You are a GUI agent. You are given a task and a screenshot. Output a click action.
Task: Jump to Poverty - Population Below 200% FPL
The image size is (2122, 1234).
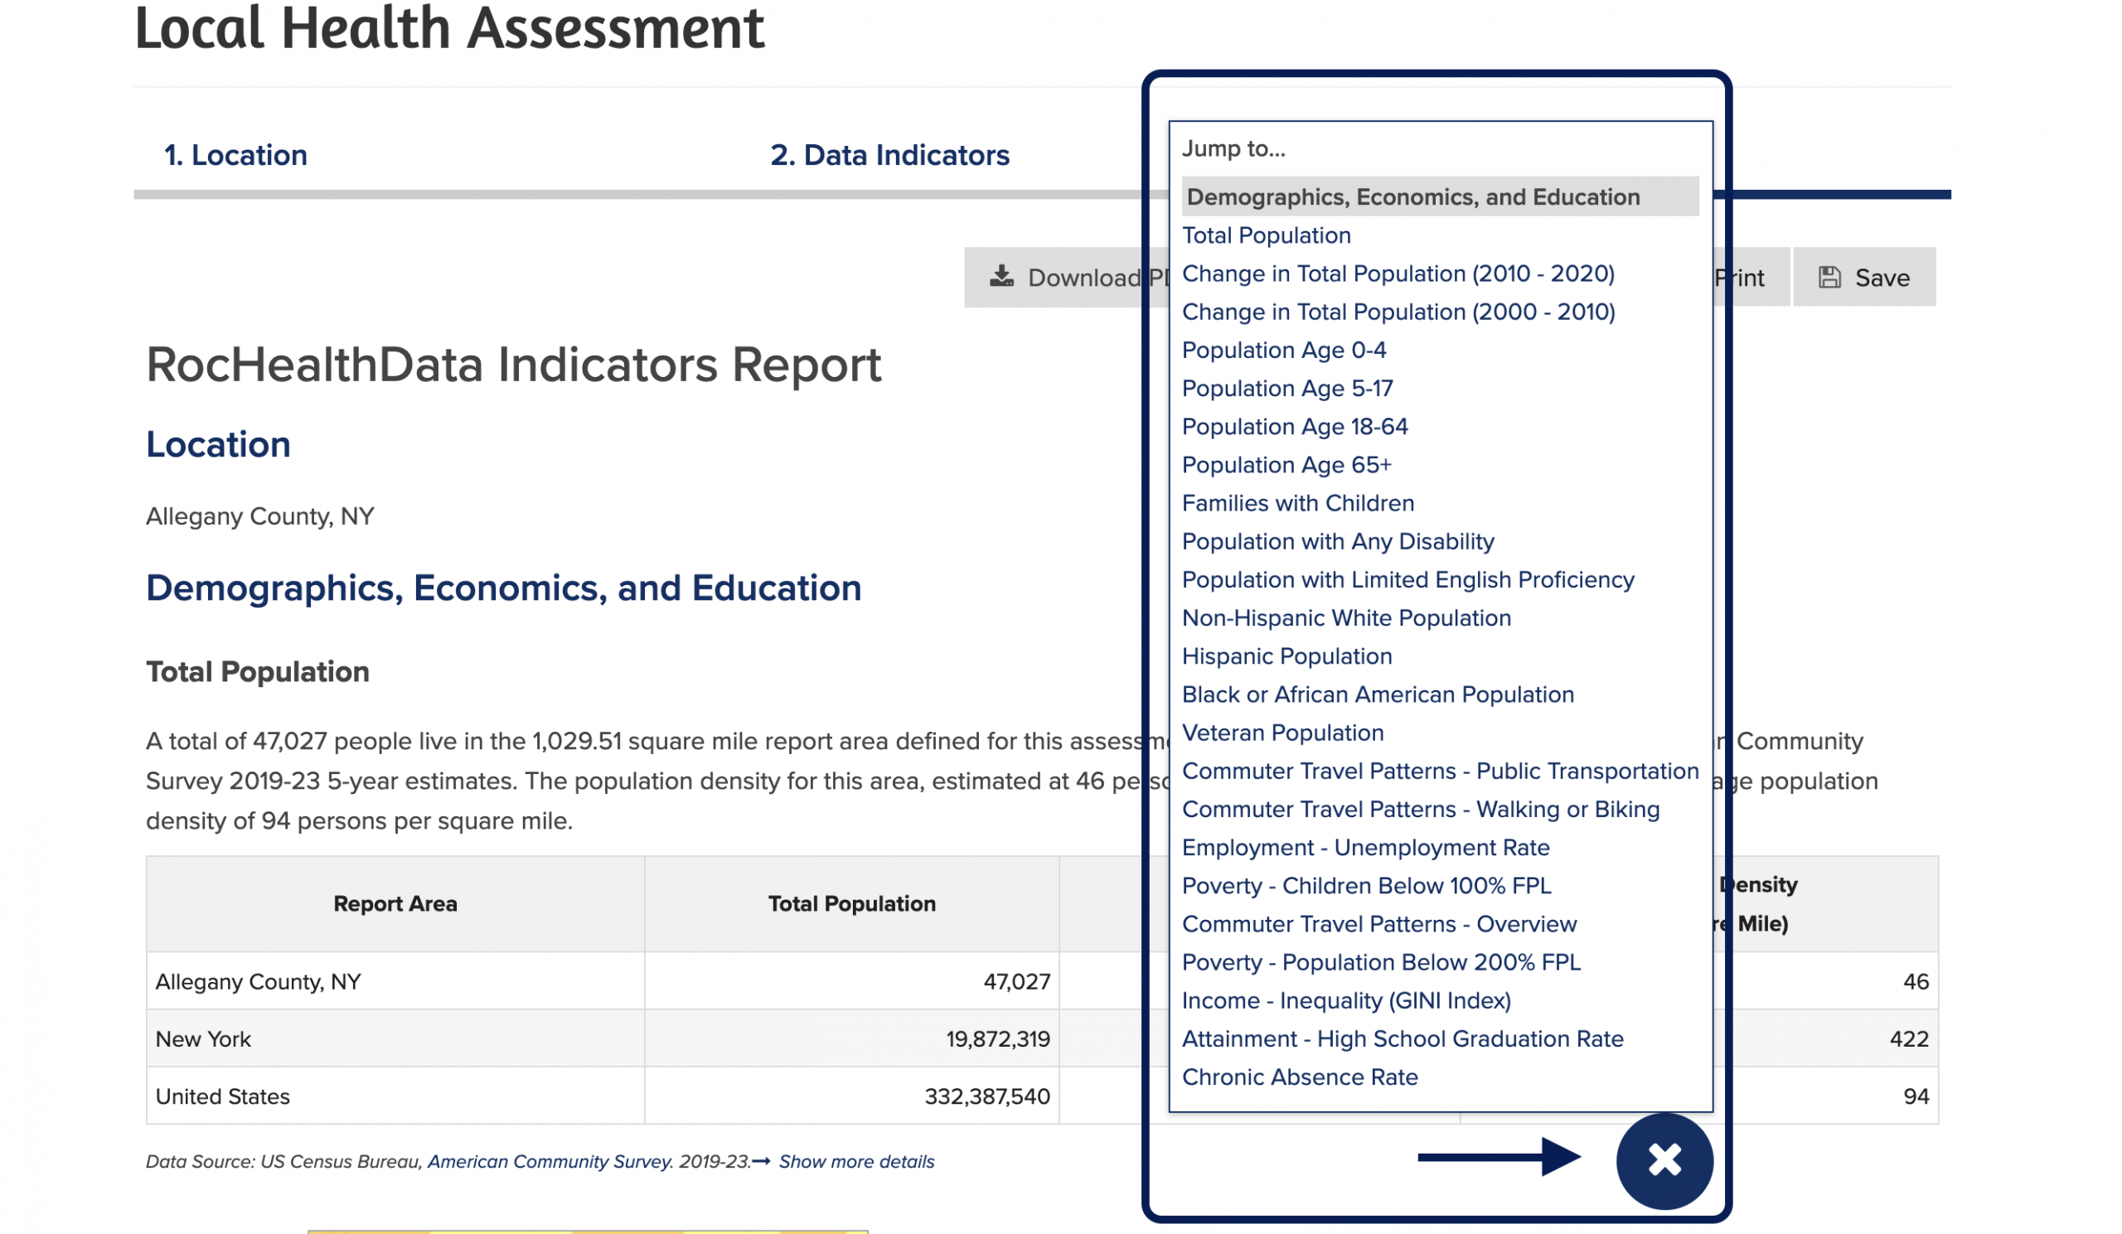1381,962
